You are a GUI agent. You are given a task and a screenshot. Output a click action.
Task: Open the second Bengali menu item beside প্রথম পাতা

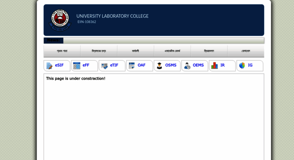pyautogui.click(x=99, y=51)
